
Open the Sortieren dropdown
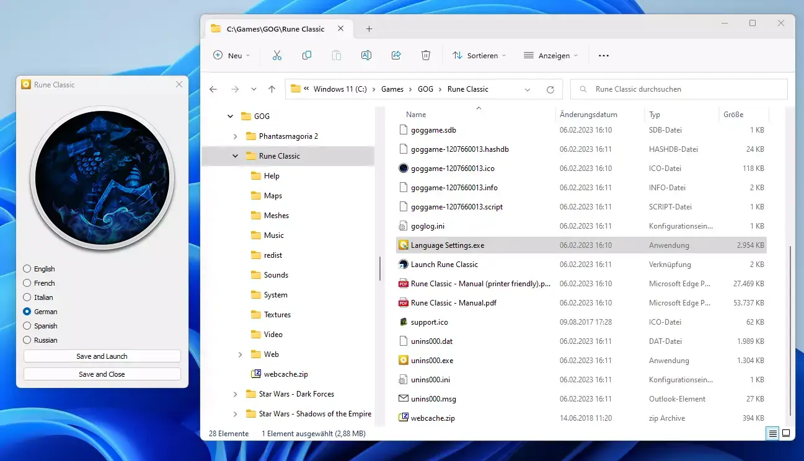[479, 55]
